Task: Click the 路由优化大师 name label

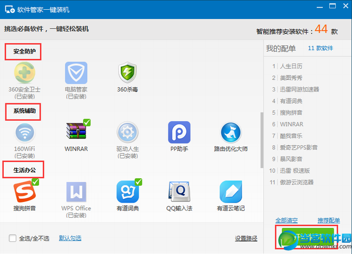Action: tap(231, 149)
